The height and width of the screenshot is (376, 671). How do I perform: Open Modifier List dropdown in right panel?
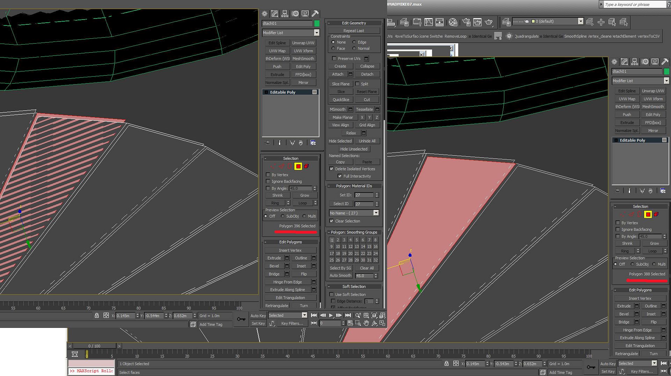[x=666, y=81]
